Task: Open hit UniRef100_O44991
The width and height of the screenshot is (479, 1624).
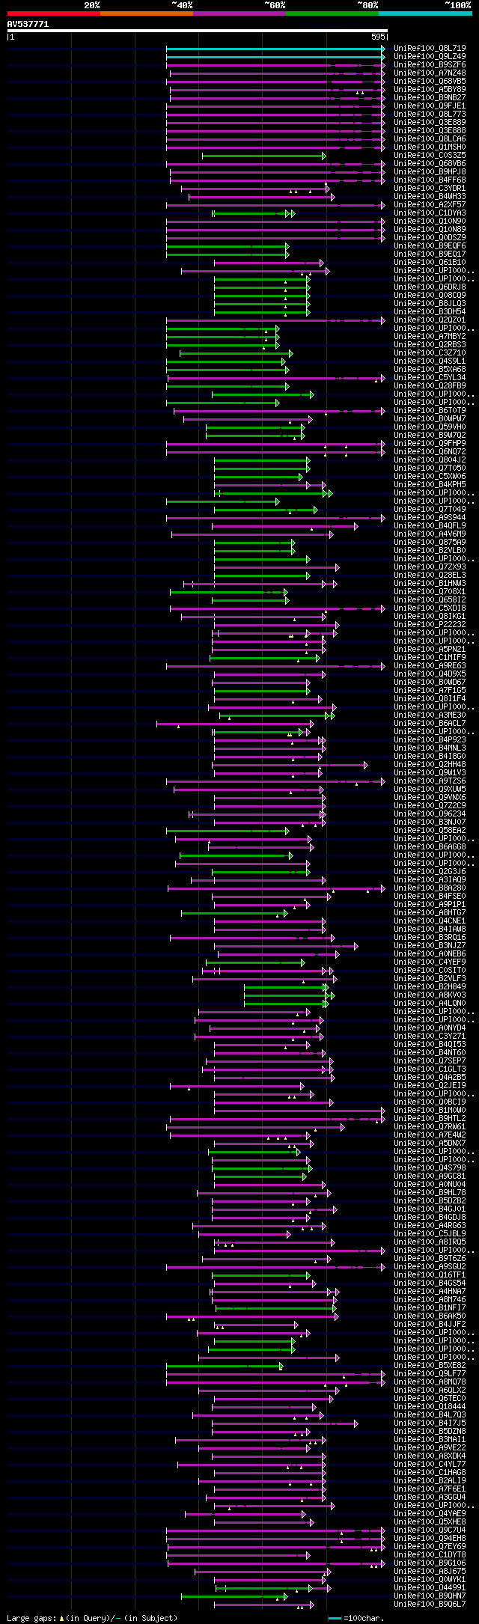Action: pos(430,1588)
